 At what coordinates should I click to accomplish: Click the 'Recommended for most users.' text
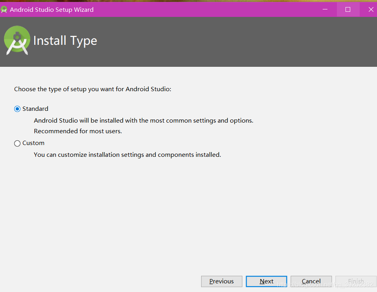click(x=78, y=131)
